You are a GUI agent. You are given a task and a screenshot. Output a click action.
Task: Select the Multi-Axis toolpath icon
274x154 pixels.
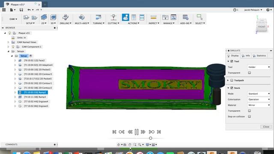point(82,17)
